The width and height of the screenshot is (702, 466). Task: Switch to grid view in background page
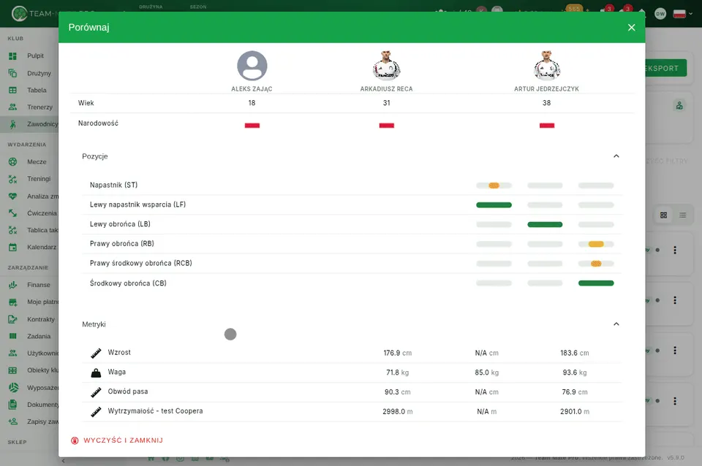click(663, 215)
